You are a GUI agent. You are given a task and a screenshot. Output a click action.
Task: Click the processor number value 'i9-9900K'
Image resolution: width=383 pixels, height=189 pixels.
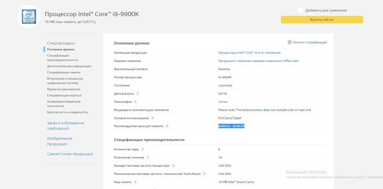225,77
